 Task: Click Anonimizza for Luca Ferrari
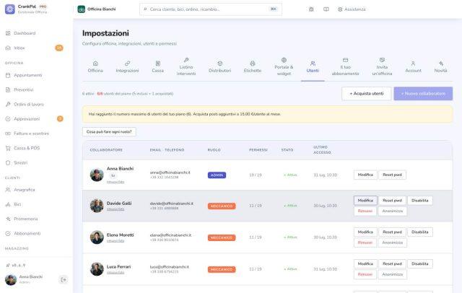point(393,274)
